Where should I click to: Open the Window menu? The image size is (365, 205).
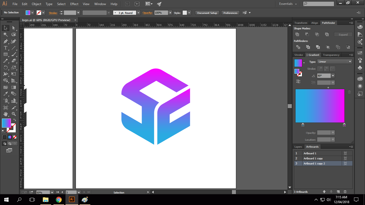[100, 4]
